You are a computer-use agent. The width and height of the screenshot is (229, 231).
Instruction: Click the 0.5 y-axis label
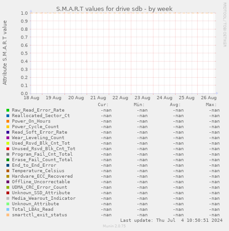pyautogui.click(x=24, y=53)
